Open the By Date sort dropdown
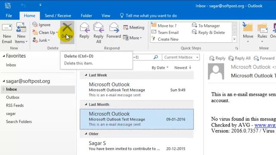The height and width of the screenshot is (155, 276). pyautogui.click(x=160, y=68)
